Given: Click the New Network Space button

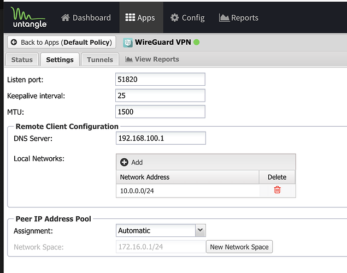Looking at the screenshot, I should pos(239,247).
